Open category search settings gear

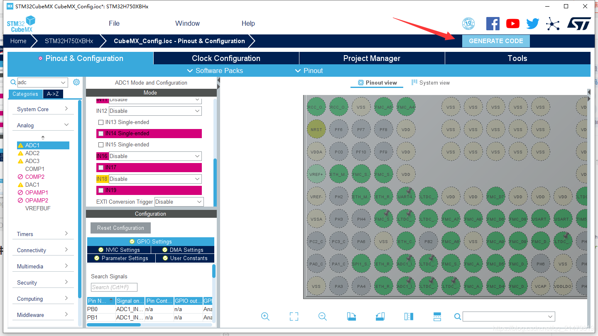click(x=76, y=82)
